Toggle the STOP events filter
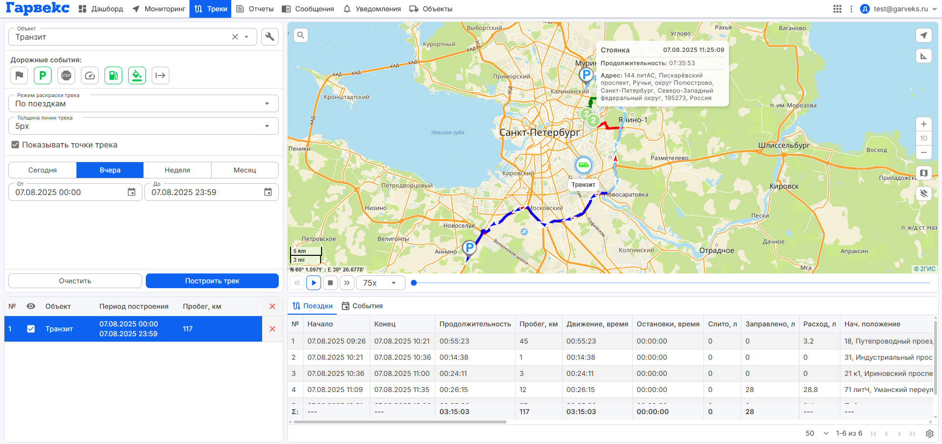The height and width of the screenshot is (444, 942). pyautogui.click(x=66, y=75)
